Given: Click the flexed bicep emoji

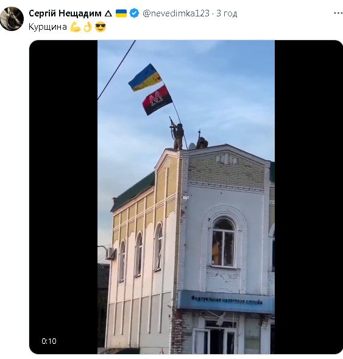Looking at the screenshot, I should [x=75, y=27].
